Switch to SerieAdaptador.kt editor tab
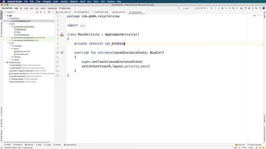The width and height of the screenshot is (266, 149). coord(82,12)
